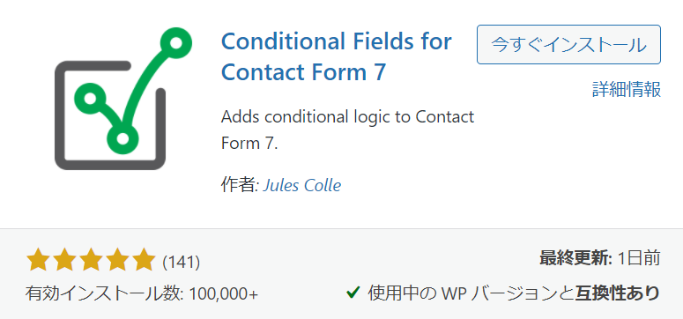Click the left green node in plugin logo
Image resolution: width=683 pixels, height=319 pixels.
pos(90,99)
